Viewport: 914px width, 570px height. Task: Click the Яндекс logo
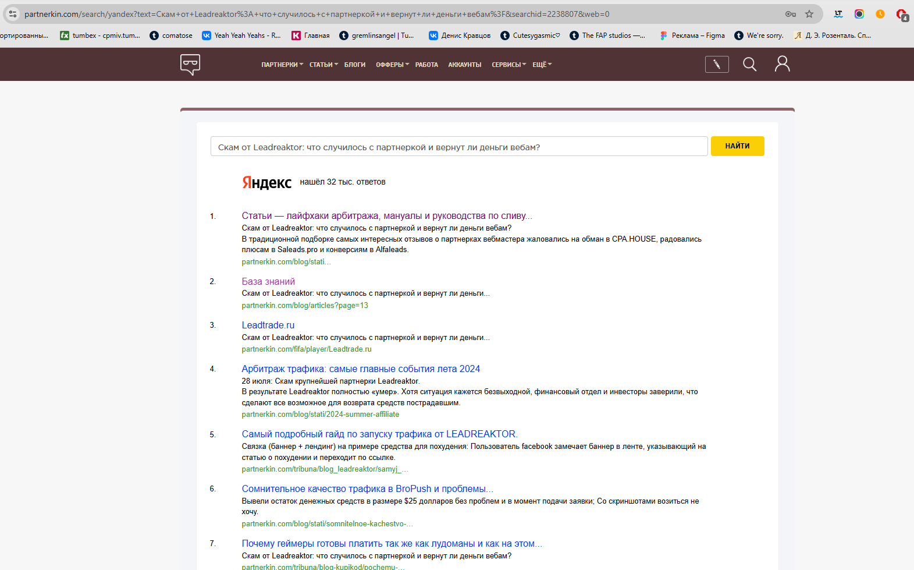(x=266, y=182)
